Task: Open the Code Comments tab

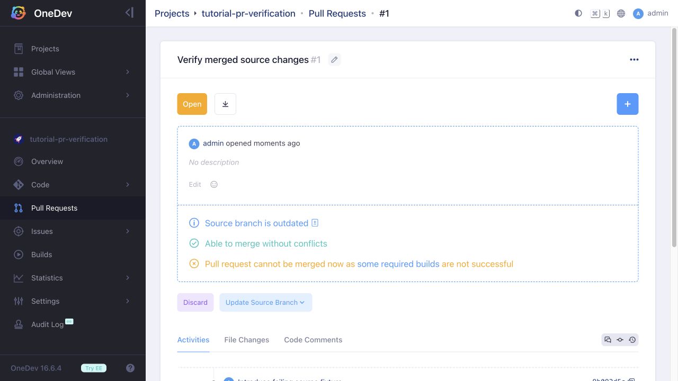Action: (313, 340)
